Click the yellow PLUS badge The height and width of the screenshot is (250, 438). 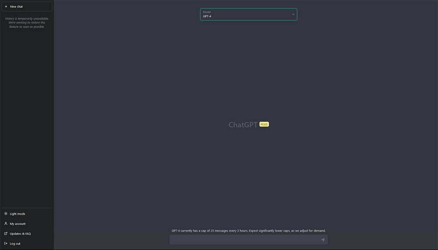[x=264, y=124]
